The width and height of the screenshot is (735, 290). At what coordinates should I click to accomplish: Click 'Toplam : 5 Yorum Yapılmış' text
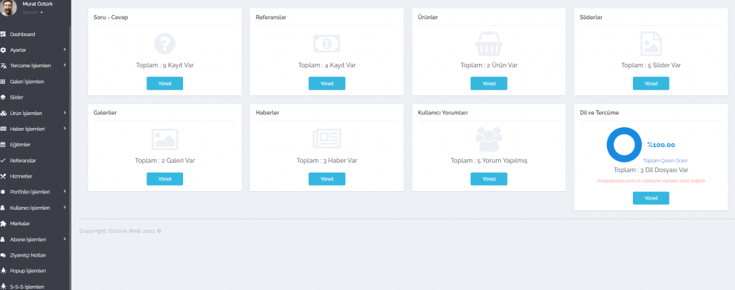489,161
